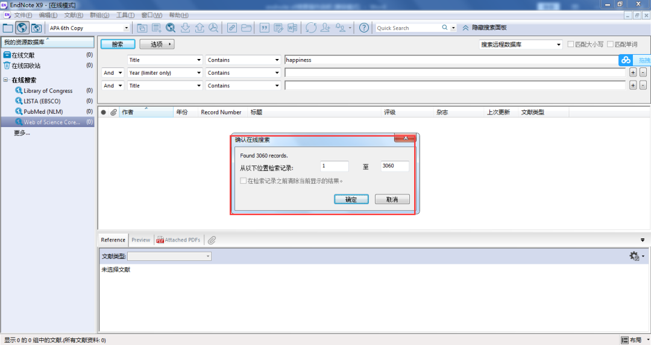
Task: Click starting record number field containing 1
Action: (334, 166)
